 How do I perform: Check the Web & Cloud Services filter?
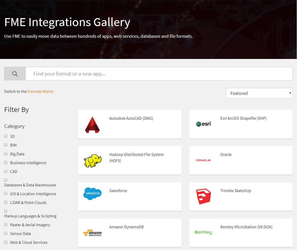(6, 242)
